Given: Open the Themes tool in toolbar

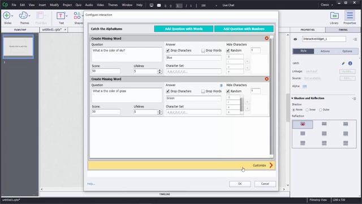Looking at the screenshot, I should click(23, 16).
